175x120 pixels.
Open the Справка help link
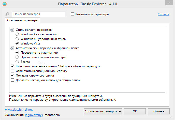click(x=163, y=14)
